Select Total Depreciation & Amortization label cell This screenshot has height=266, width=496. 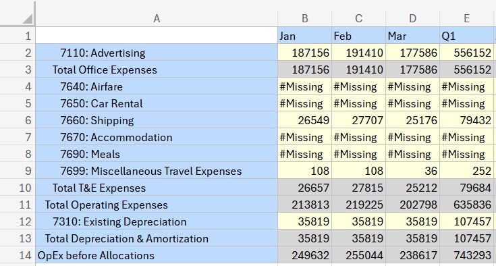click(x=157, y=238)
